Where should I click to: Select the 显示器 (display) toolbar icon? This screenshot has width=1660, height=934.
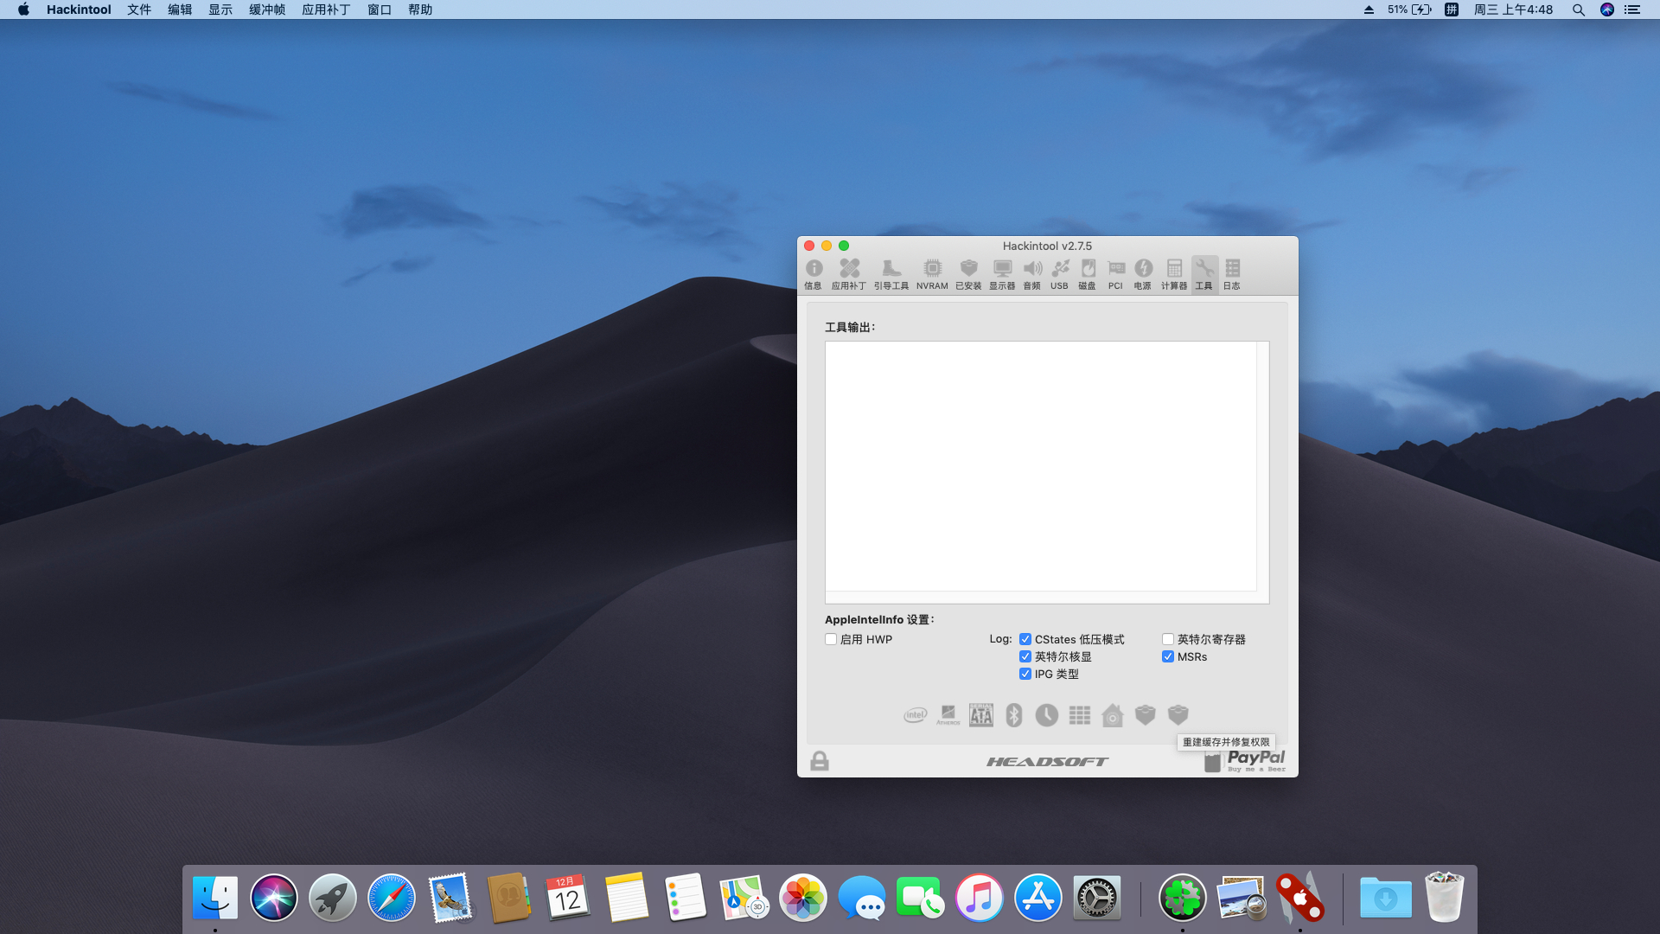[1002, 273]
